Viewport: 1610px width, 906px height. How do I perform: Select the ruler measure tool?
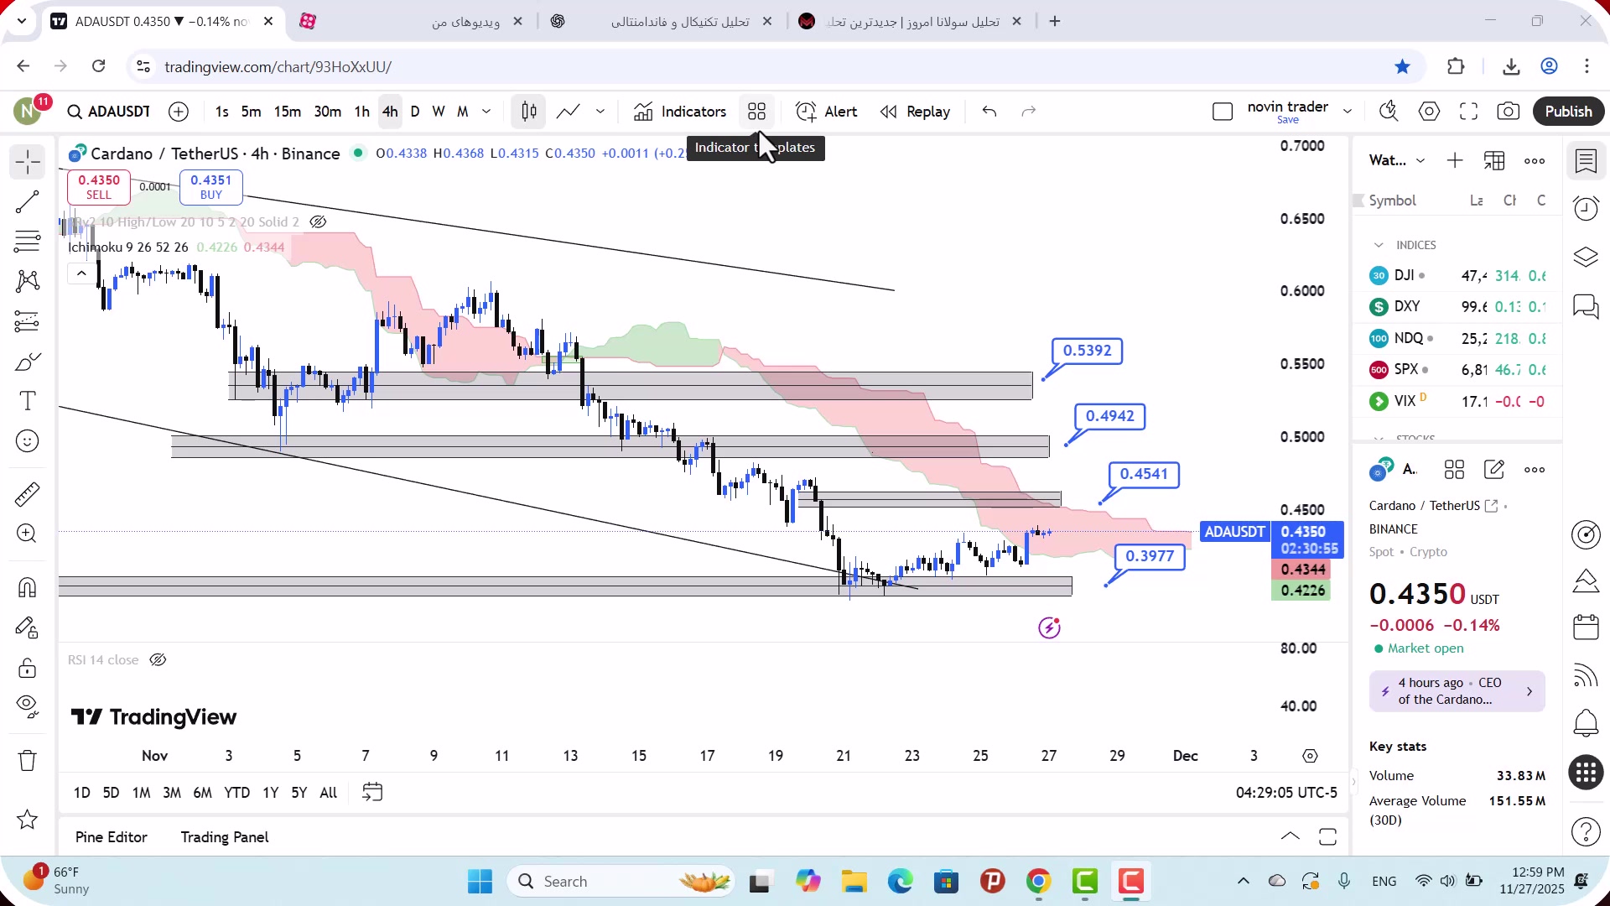(28, 494)
